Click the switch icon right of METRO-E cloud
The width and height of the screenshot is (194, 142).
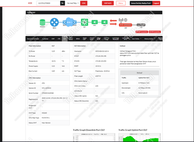coord(74,22)
